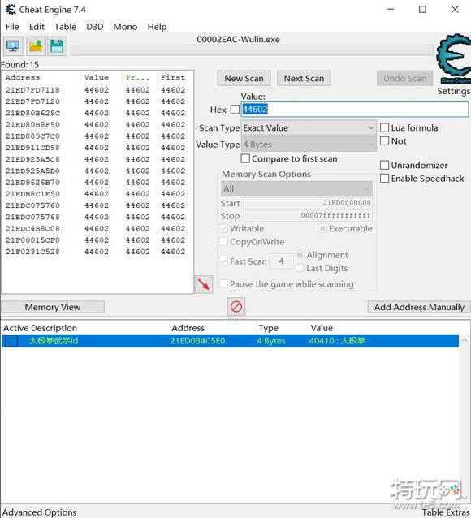
Task: Toggle active box for 太极拳武学id entry
Action: tap(11, 341)
